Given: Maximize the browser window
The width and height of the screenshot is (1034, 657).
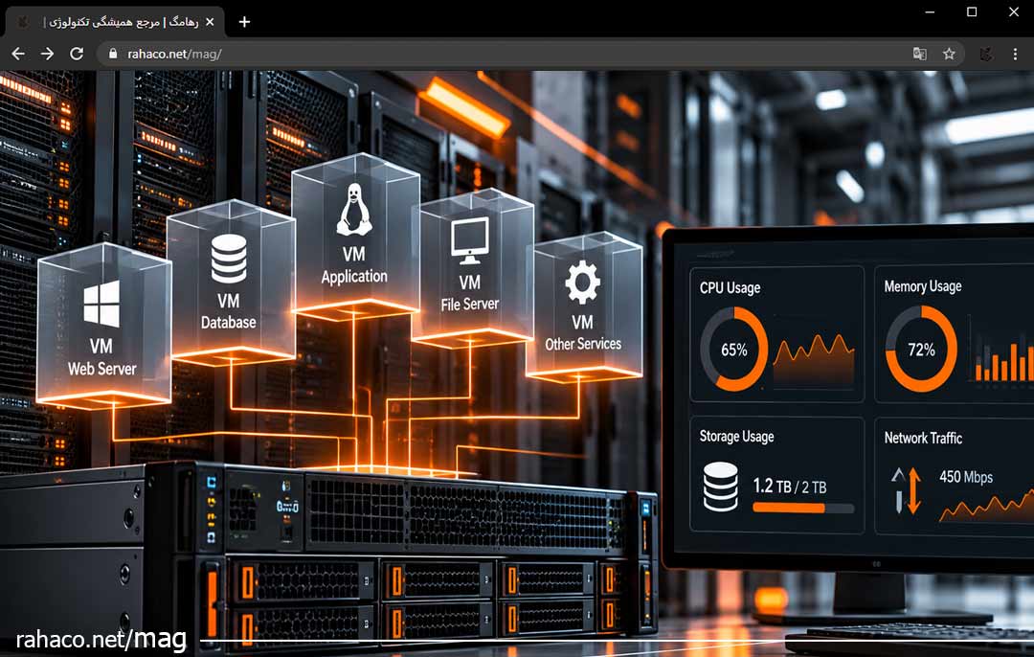Looking at the screenshot, I should pos(972,11).
